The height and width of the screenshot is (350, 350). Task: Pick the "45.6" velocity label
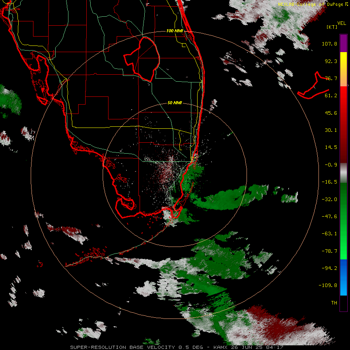coord(331,113)
